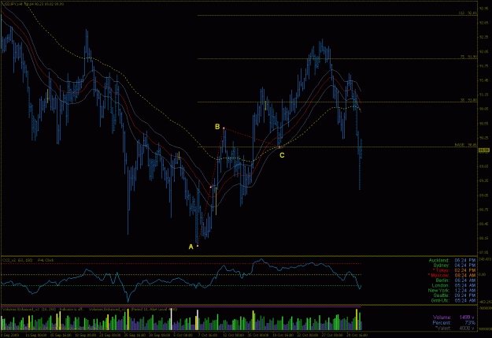492x338 pixels.
Task: Click the Seattle session clock row
Action: click(x=454, y=295)
